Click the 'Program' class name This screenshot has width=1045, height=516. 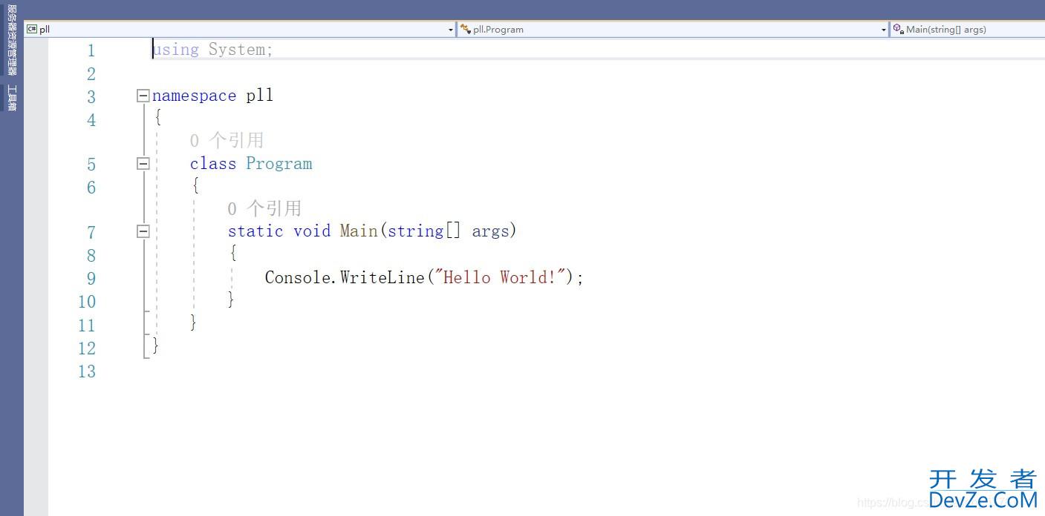point(279,164)
